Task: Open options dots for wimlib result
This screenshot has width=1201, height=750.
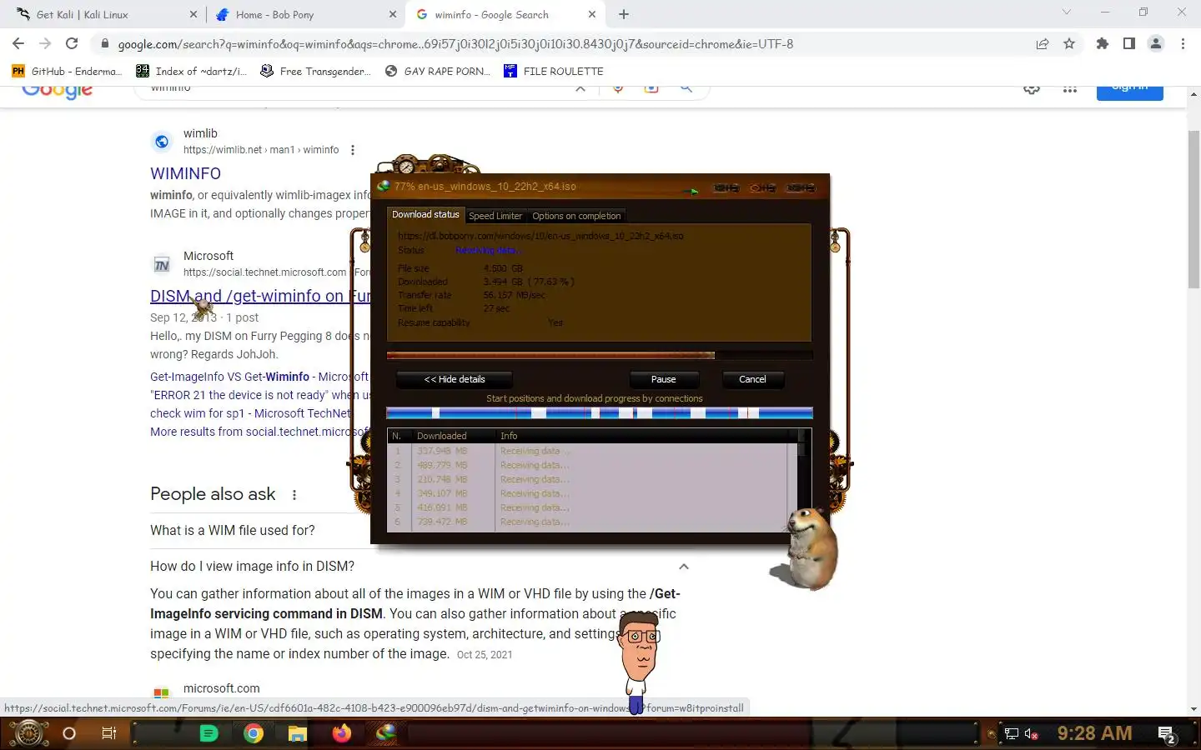Action: tap(353, 150)
